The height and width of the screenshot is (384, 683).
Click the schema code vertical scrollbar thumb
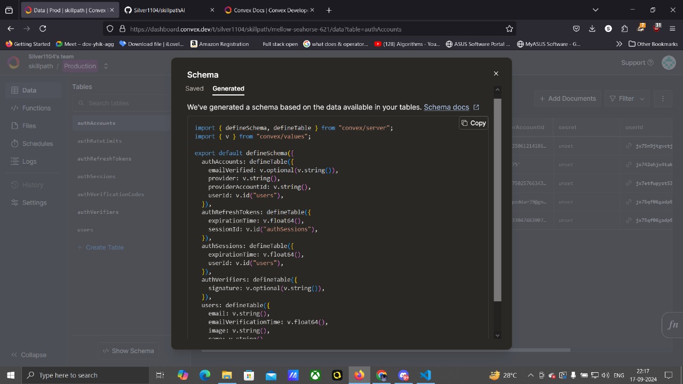tap(497, 200)
